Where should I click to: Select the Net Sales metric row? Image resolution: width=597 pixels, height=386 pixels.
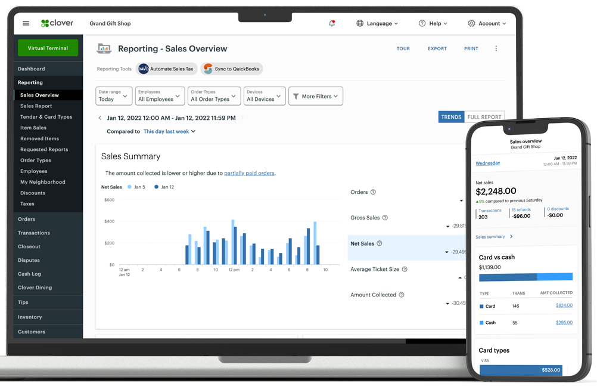406,248
